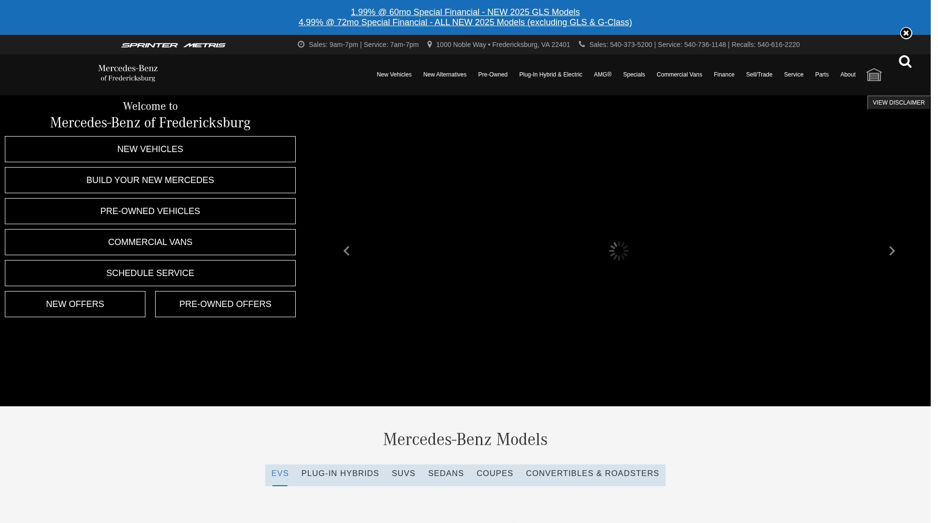The image size is (938, 523).
Task: Open Plug-In Hybrid & Electric menu
Action: (551, 75)
